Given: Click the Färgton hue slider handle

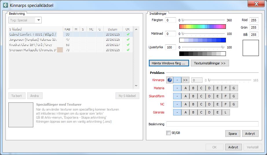Looking at the screenshot, I should pyautogui.click(x=183, y=20).
